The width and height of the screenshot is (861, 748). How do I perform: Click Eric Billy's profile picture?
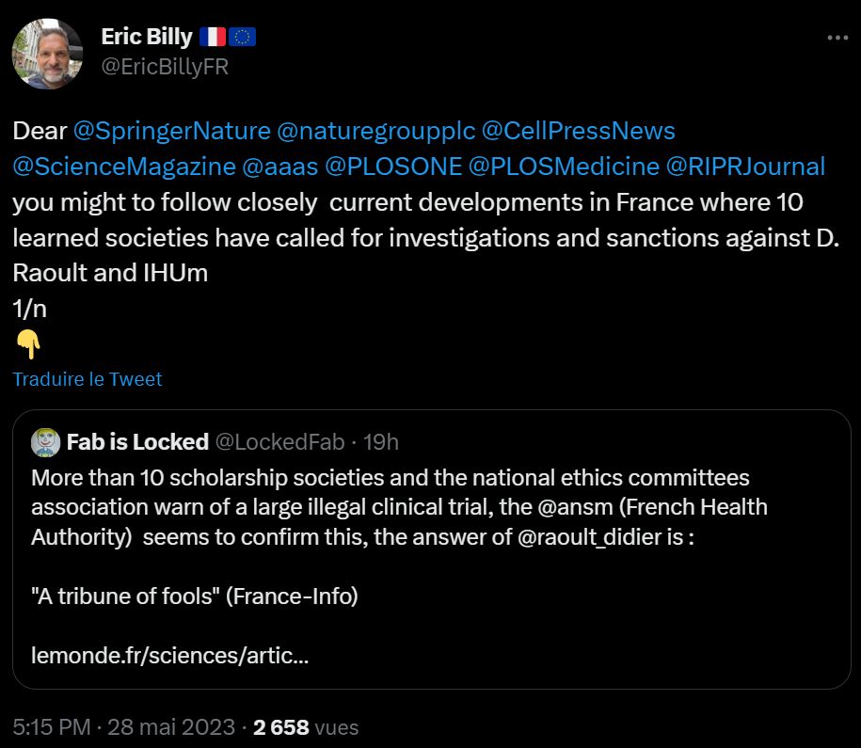47,54
